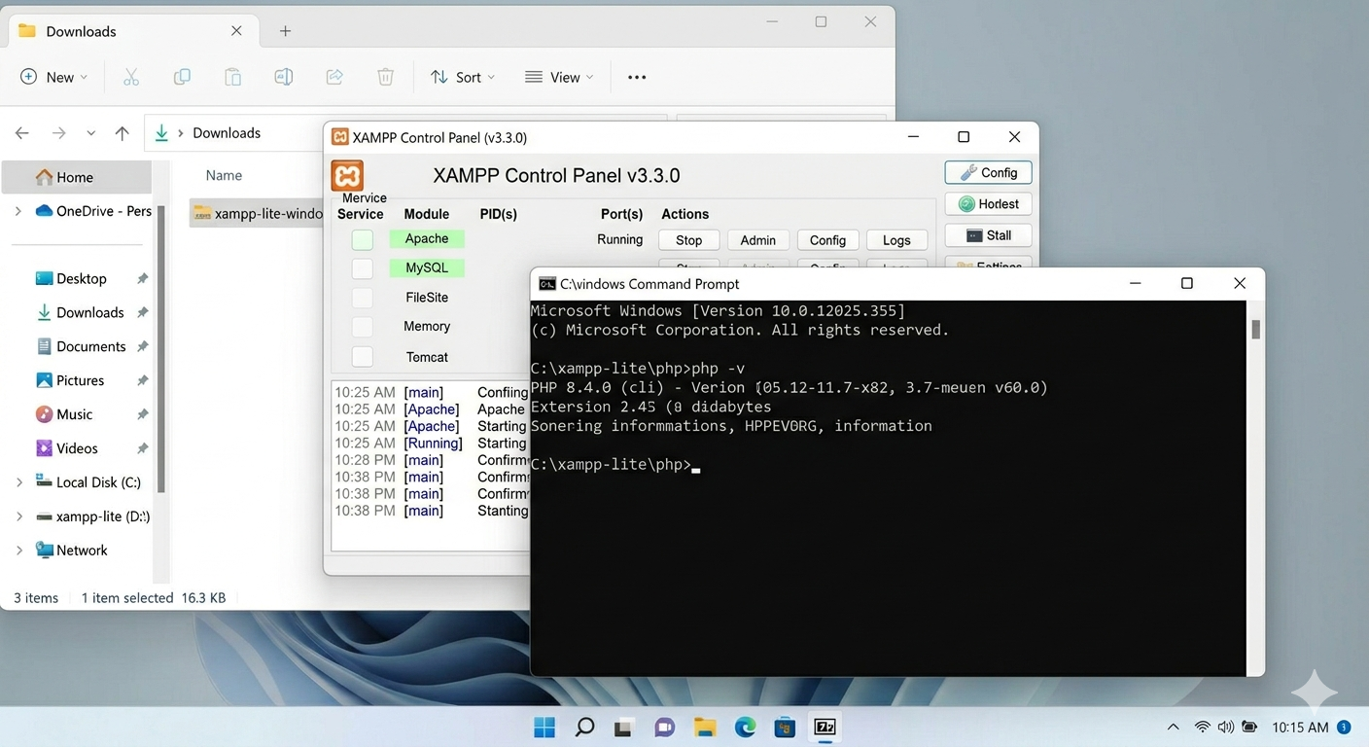This screenshot has height=747, width=1369.
Task: Open the View dropdown in Explorer
Action: 559,77
